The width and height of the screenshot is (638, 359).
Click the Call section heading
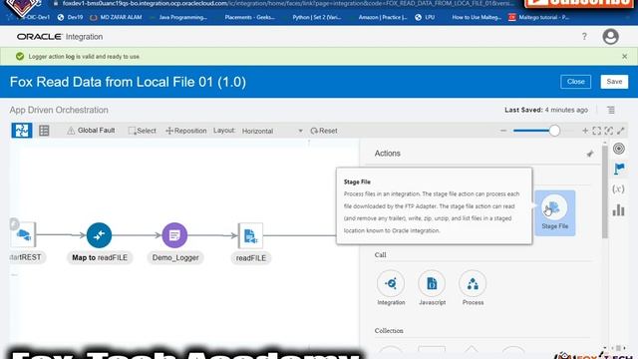coord(381,255)
